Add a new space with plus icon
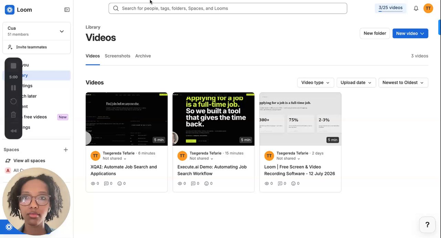 click(66, 149)
